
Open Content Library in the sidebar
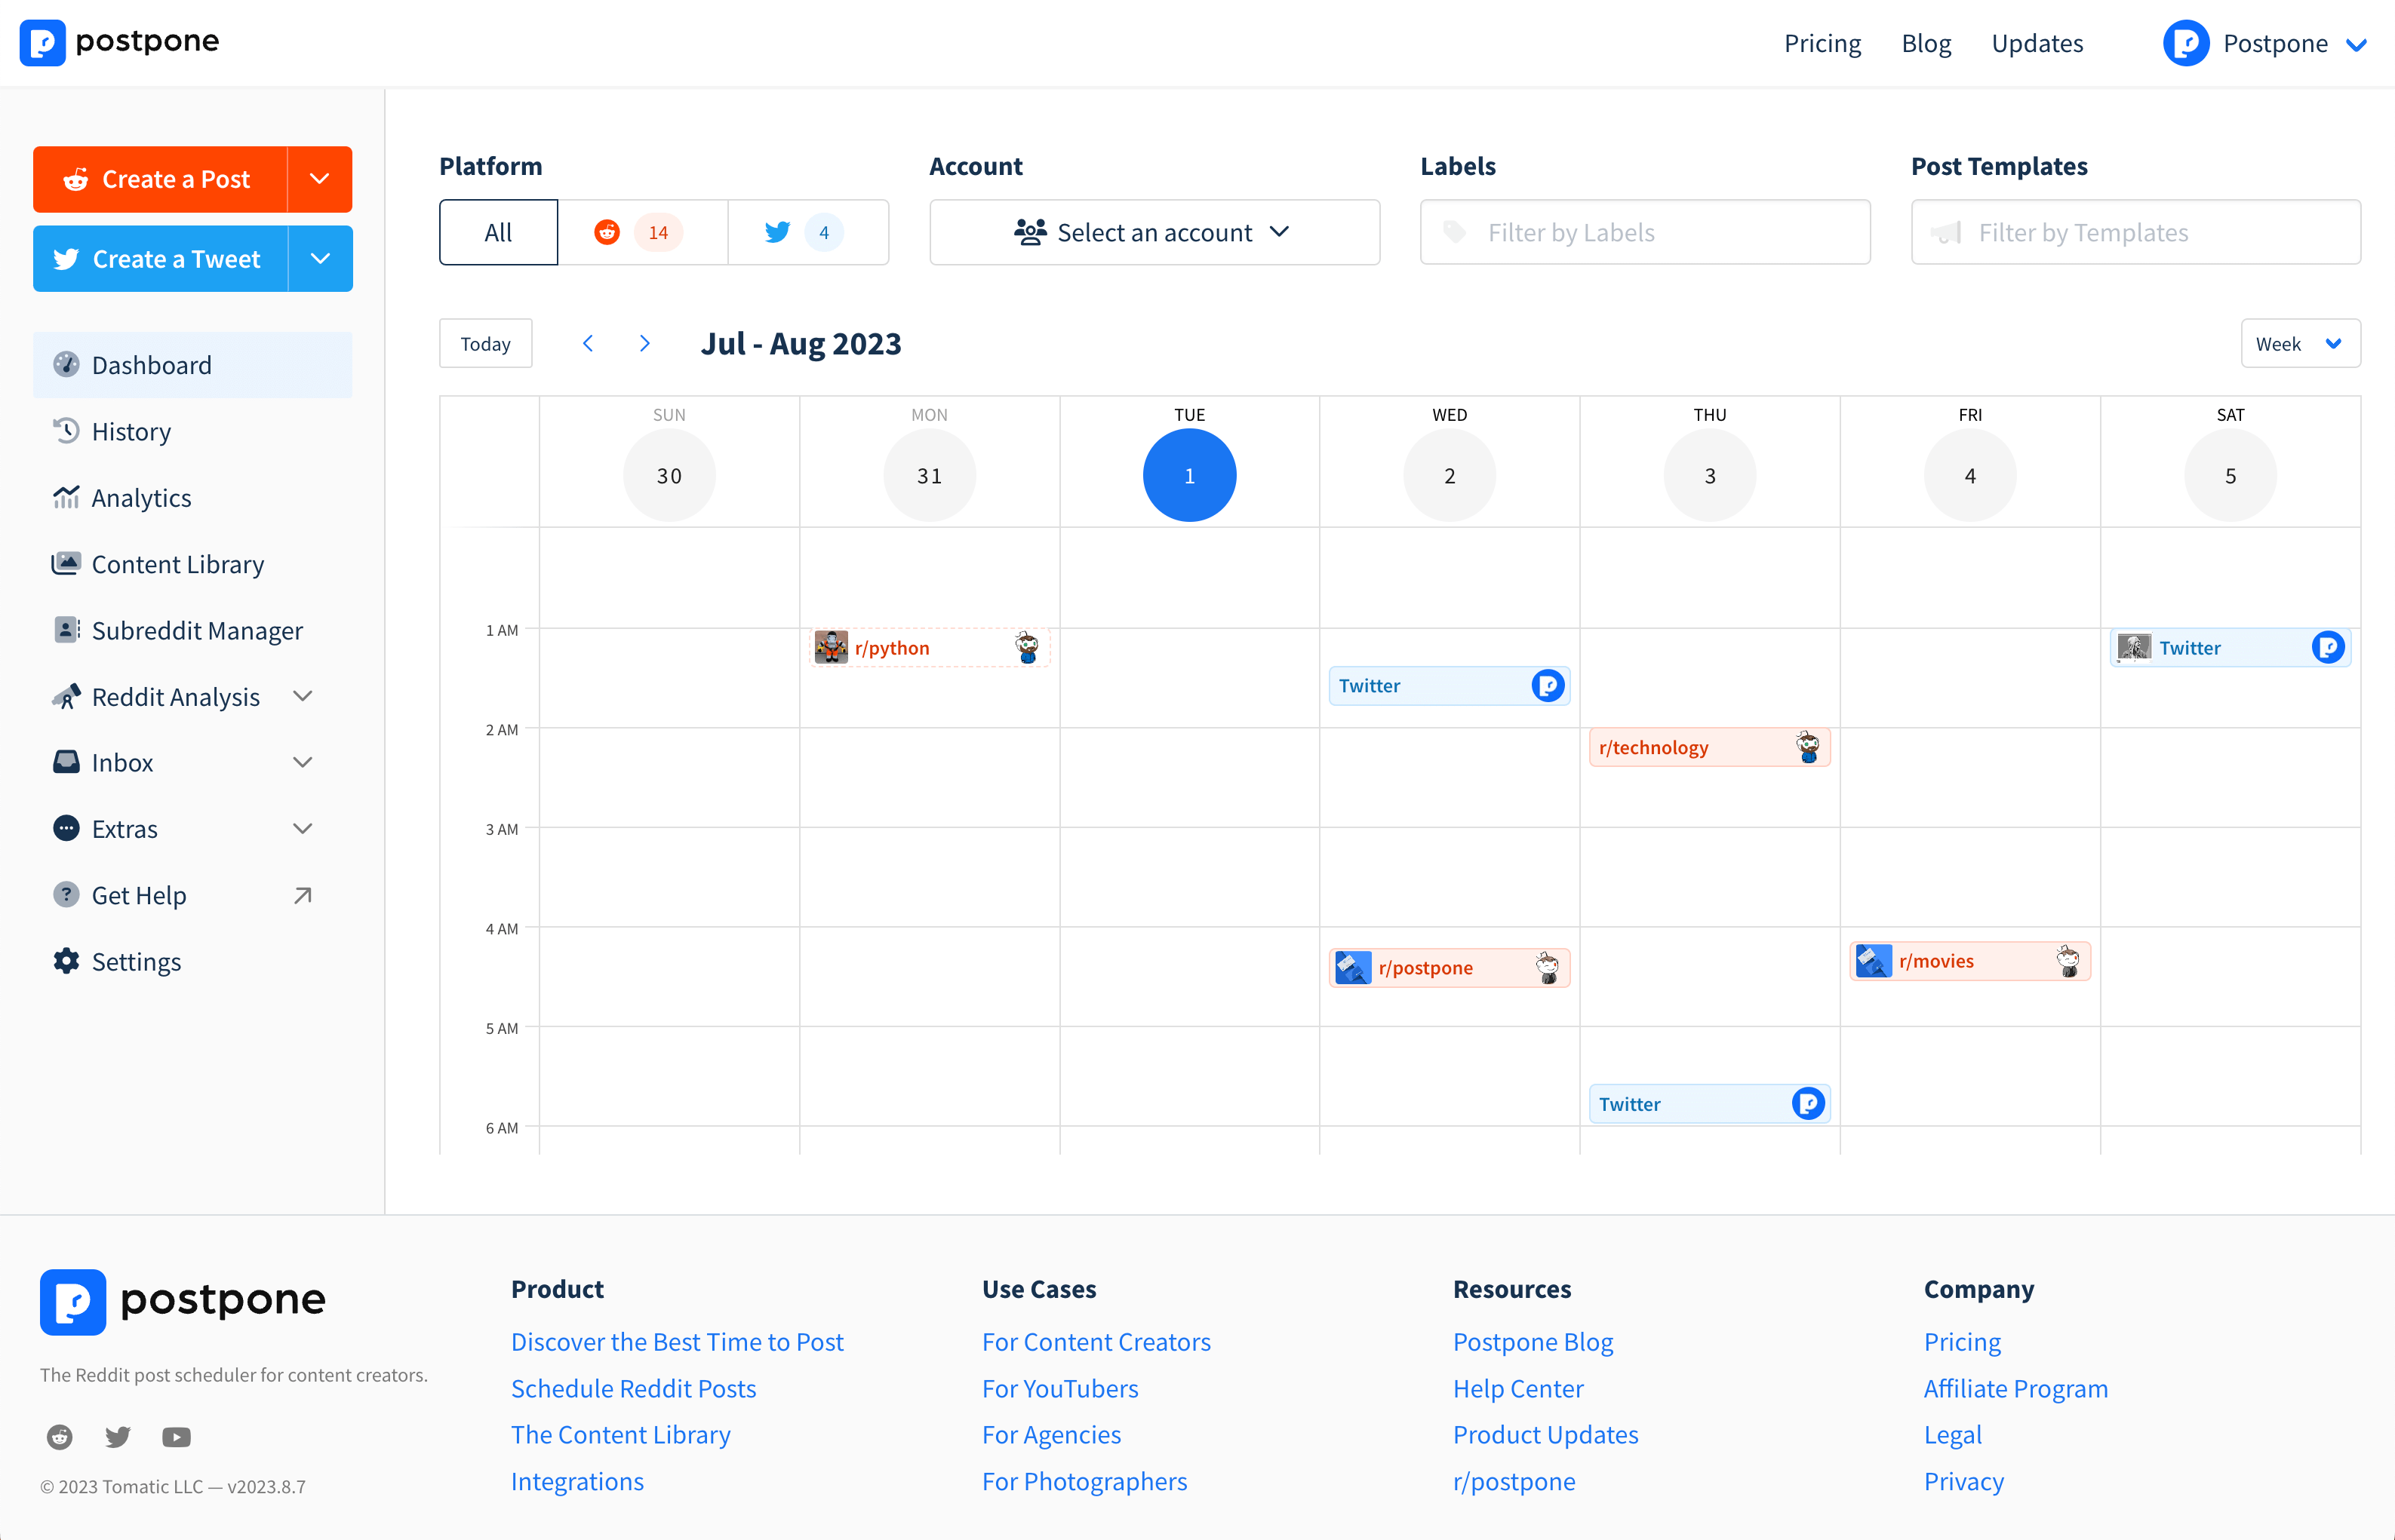192,564
